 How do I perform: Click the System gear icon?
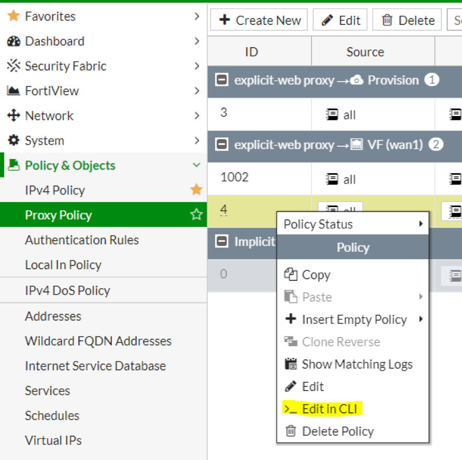coord(14,140)
